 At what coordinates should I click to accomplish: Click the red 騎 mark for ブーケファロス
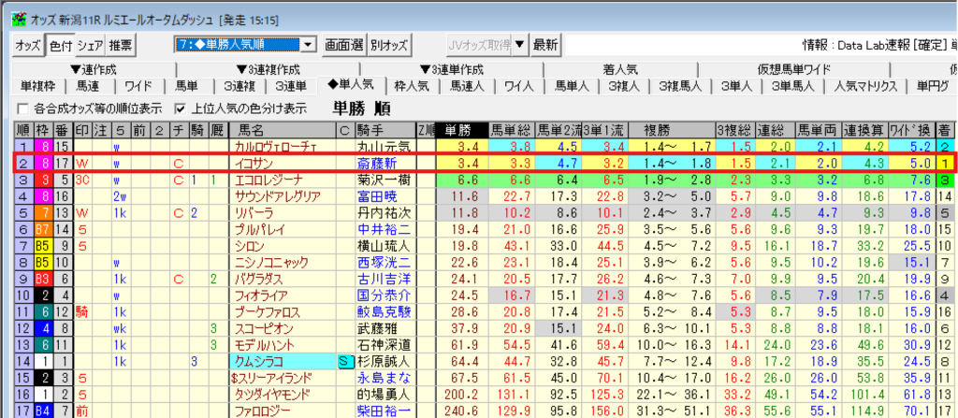tap(81, 311)
